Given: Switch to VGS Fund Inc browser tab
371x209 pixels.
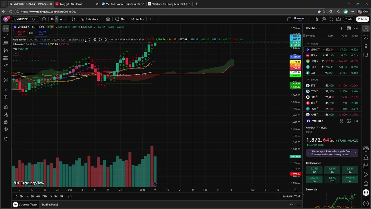Looking at the screenshot, I should (x=169, y=4).
